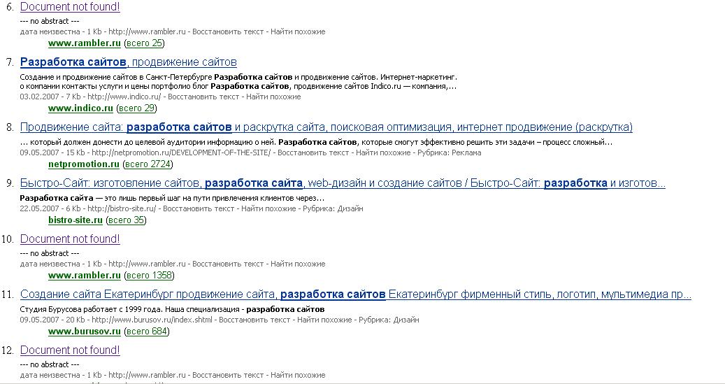Show all 2724 results from netpromotion.ru

click(x=148, y=164)
